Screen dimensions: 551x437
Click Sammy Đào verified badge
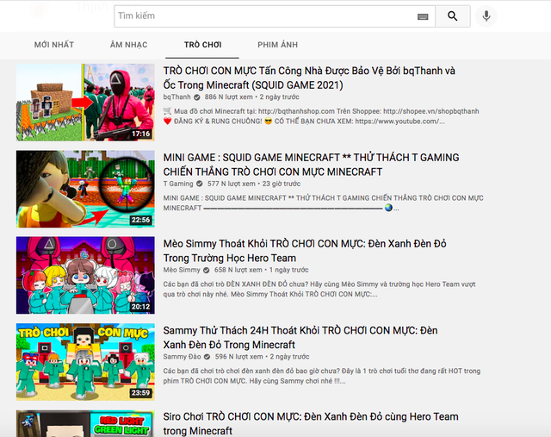click(x=207, y=357)
